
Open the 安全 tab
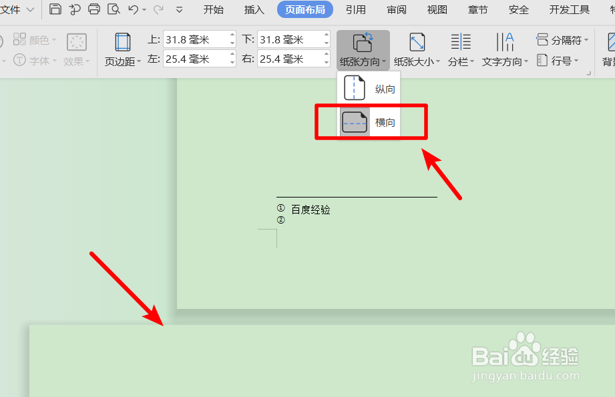click(x=519, y=9)
